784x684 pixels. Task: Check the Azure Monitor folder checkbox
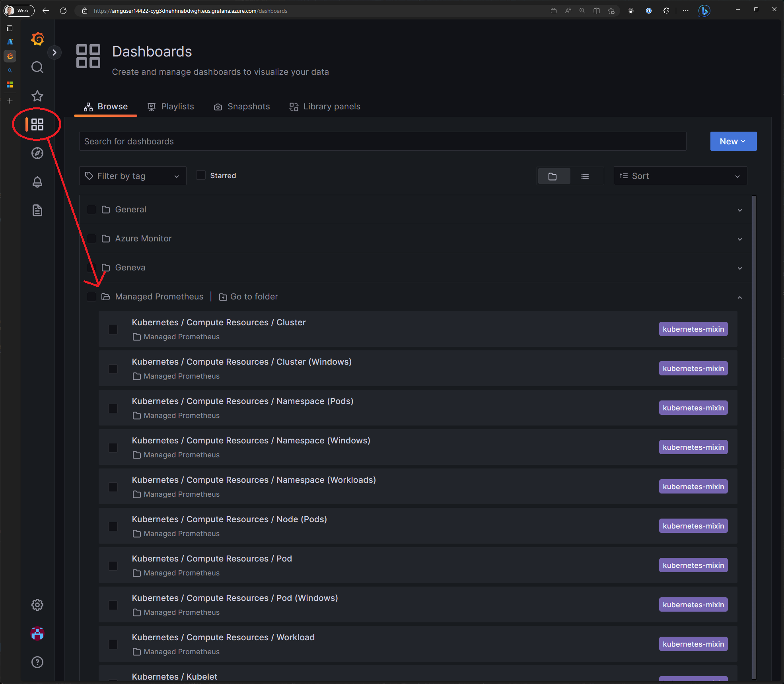click(91, 239)
